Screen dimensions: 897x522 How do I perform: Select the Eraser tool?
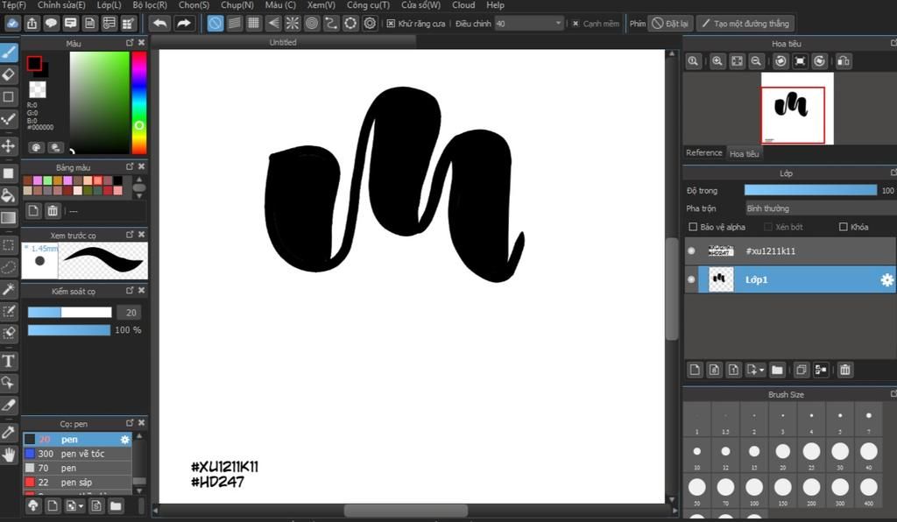click(x=9, y=74)
